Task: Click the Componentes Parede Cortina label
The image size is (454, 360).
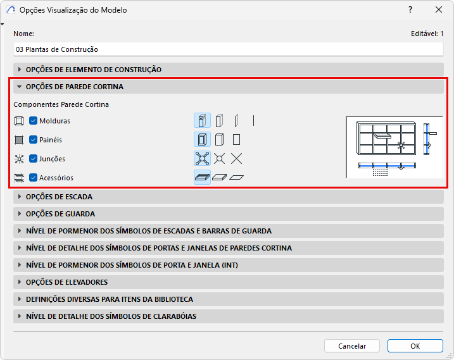Action: [61, 104]
